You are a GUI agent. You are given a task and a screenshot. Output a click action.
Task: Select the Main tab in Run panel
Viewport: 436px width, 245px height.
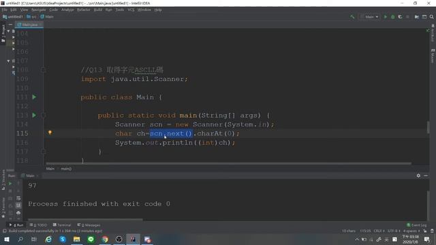pyautogui.click(x=29, y=176)
